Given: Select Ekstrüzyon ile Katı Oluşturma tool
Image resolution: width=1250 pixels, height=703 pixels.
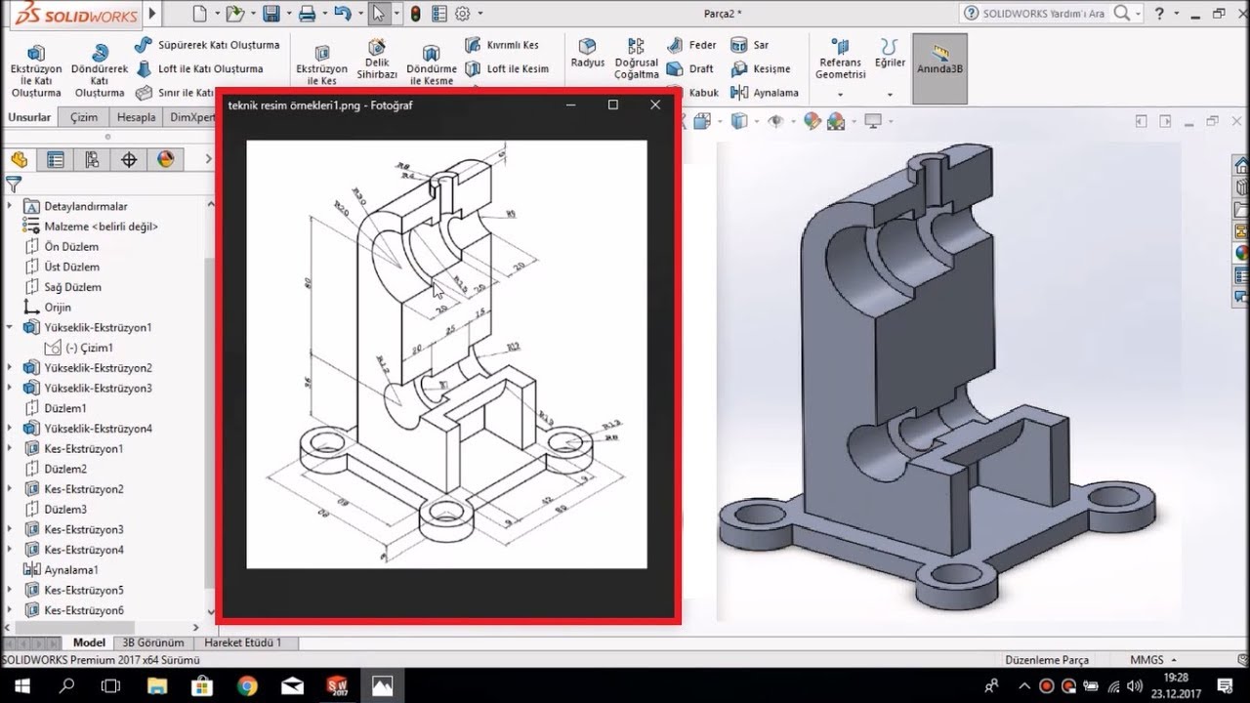Looking at the screenshot, I should [x=36, y=71].
